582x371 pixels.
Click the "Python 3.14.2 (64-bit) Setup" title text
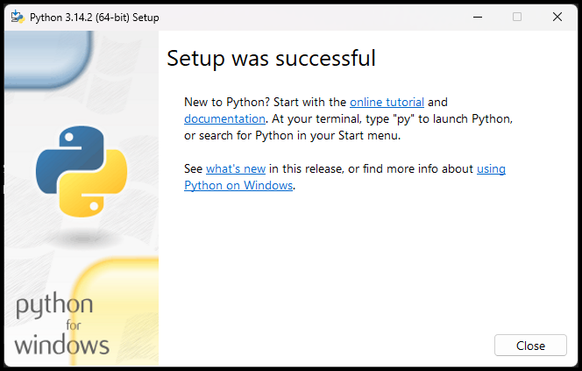pos(95,17)
